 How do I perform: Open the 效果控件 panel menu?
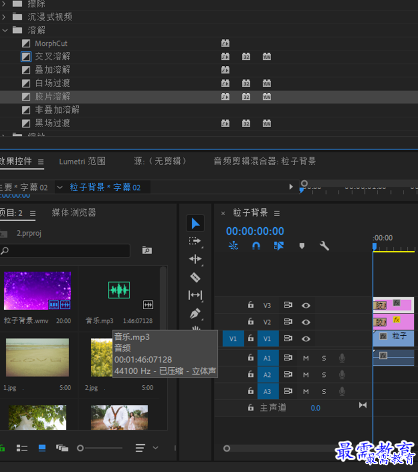tap(41, 162)
